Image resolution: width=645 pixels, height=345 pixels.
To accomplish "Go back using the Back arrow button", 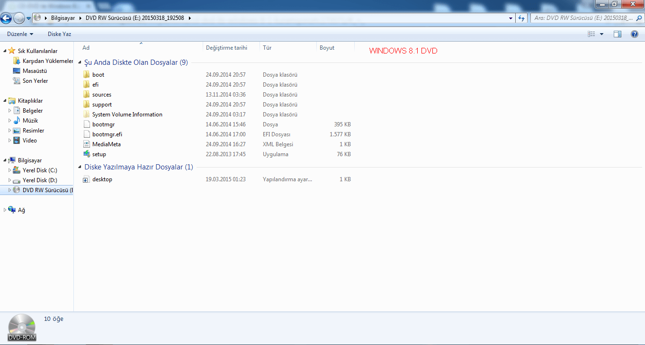I will (x=6, y=18).
